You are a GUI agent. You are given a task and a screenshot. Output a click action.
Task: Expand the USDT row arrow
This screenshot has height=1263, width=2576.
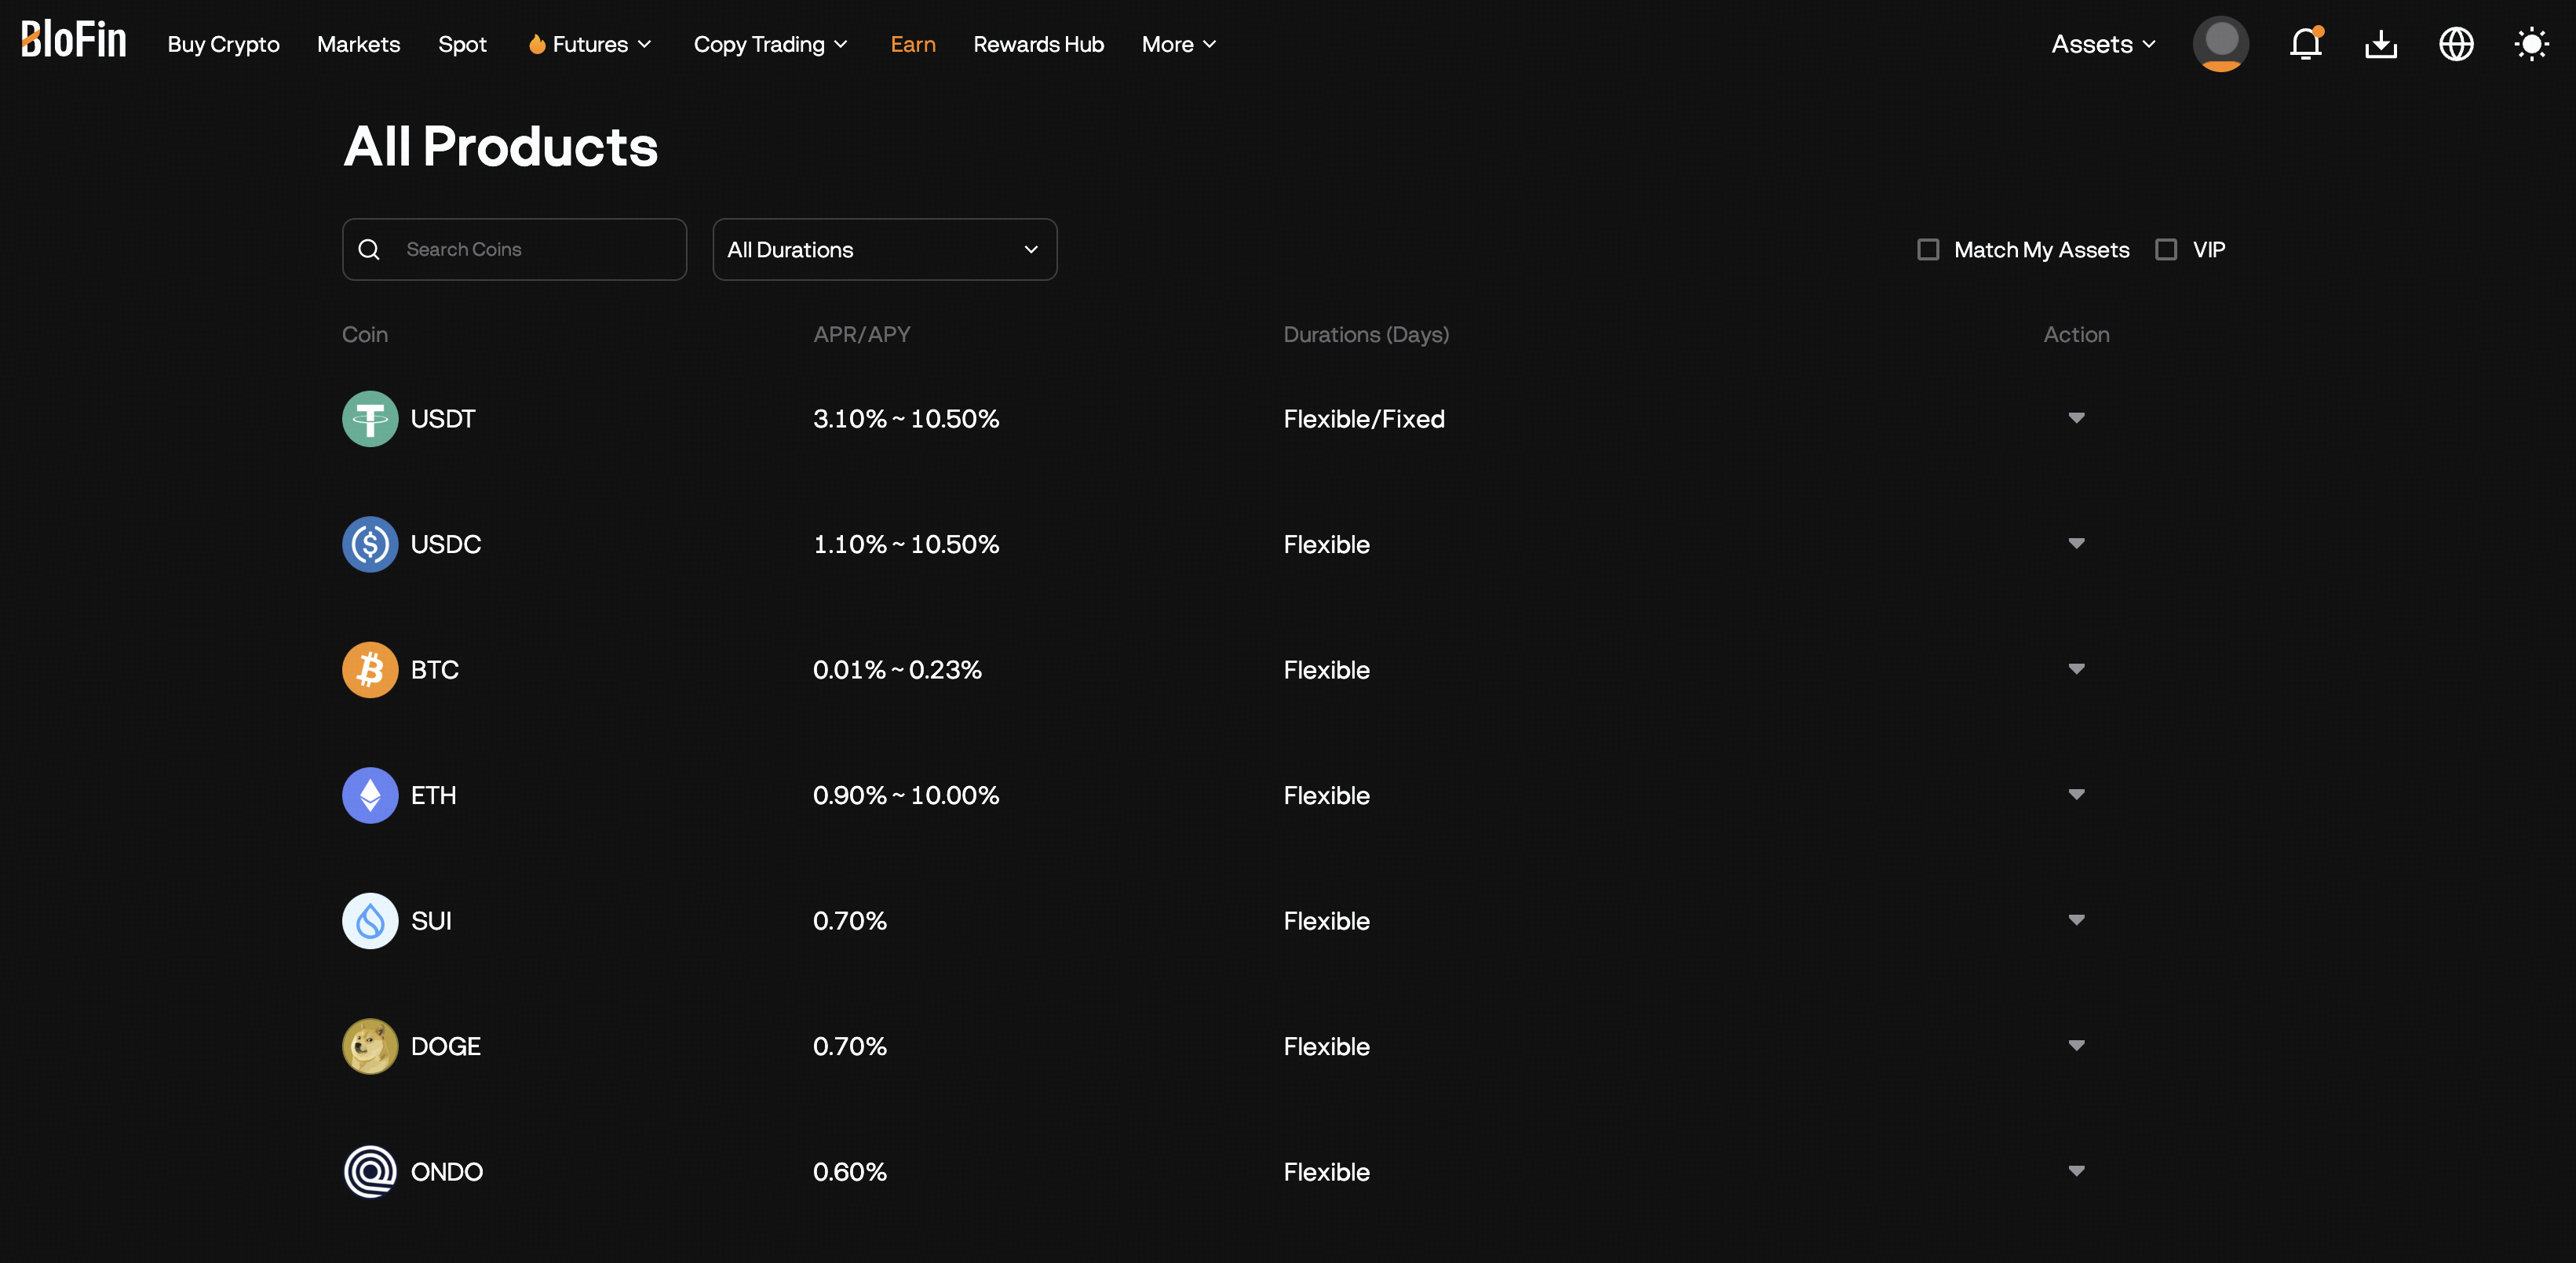pos(2076,417)
